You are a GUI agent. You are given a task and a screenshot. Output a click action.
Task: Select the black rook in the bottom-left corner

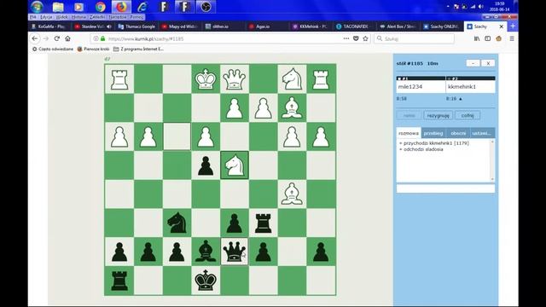coord(119,281)
